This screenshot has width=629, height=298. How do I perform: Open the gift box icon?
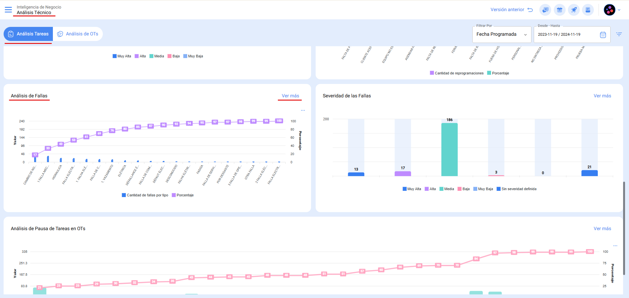click(x=559, y=10)
